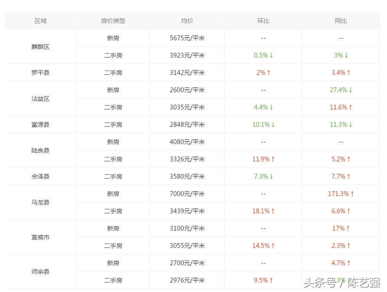Click the 2976元/平米 price cell
The width and height of the screenshot is (387, 292).
click(187, 280)
